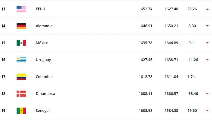Click the Senegal flag icon

tap(21, 111)
